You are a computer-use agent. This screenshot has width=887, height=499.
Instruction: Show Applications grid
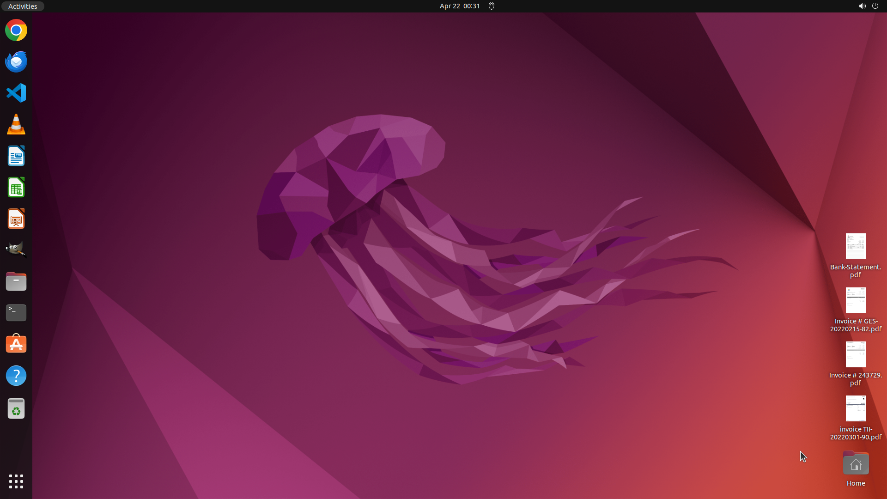click(16, 481)
